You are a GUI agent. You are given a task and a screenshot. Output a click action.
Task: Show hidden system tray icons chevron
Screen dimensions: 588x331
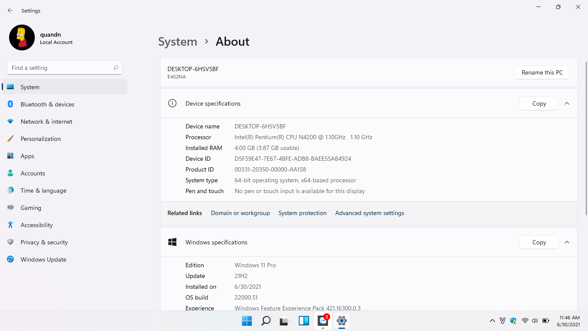pos(492,321)
